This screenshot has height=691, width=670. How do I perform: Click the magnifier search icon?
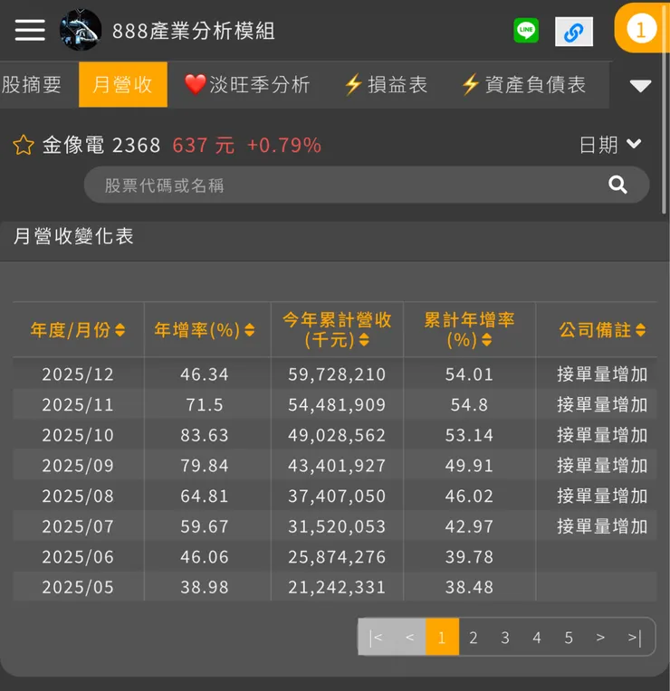pyautogui.click(x=617, y=185)
